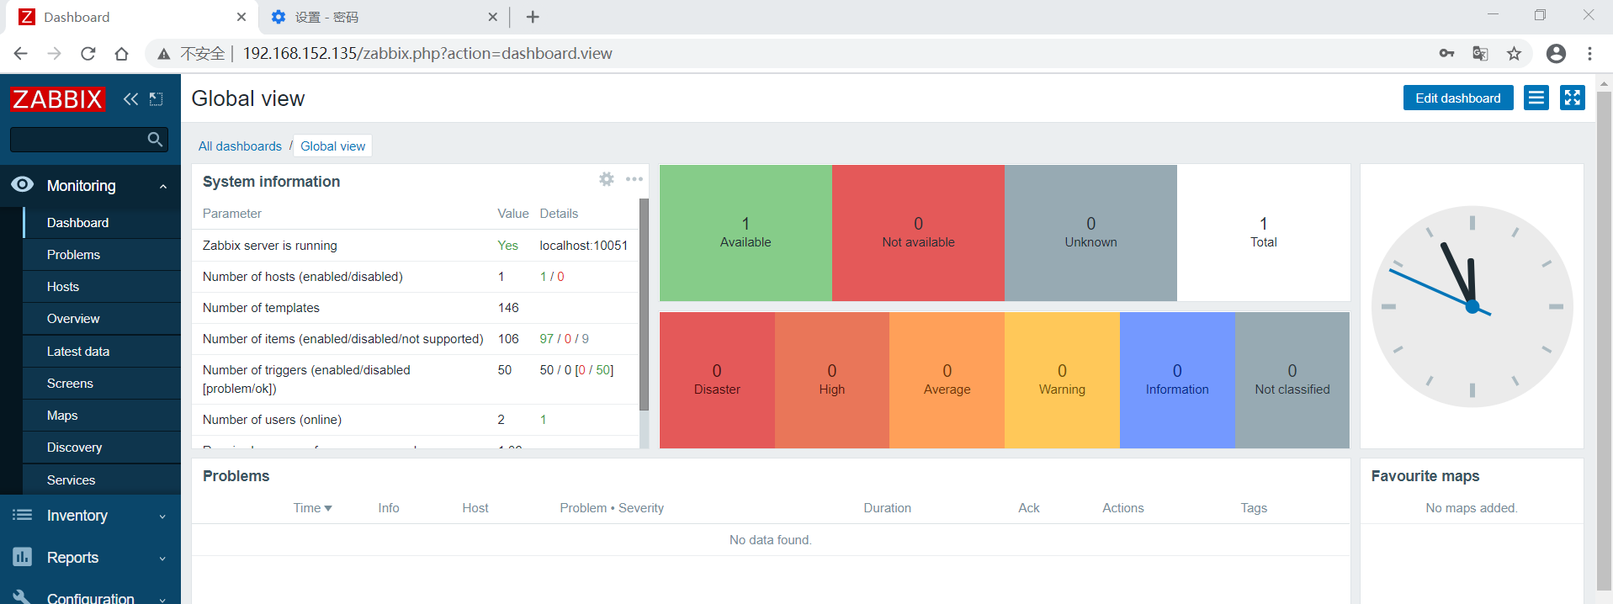
Task: Close the 设置 - 密码 tab
Action: click(493, 17)
